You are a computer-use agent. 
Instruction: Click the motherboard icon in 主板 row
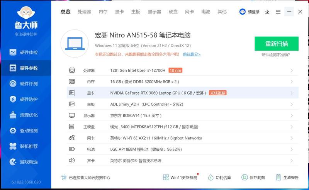[x=72, y=104]
